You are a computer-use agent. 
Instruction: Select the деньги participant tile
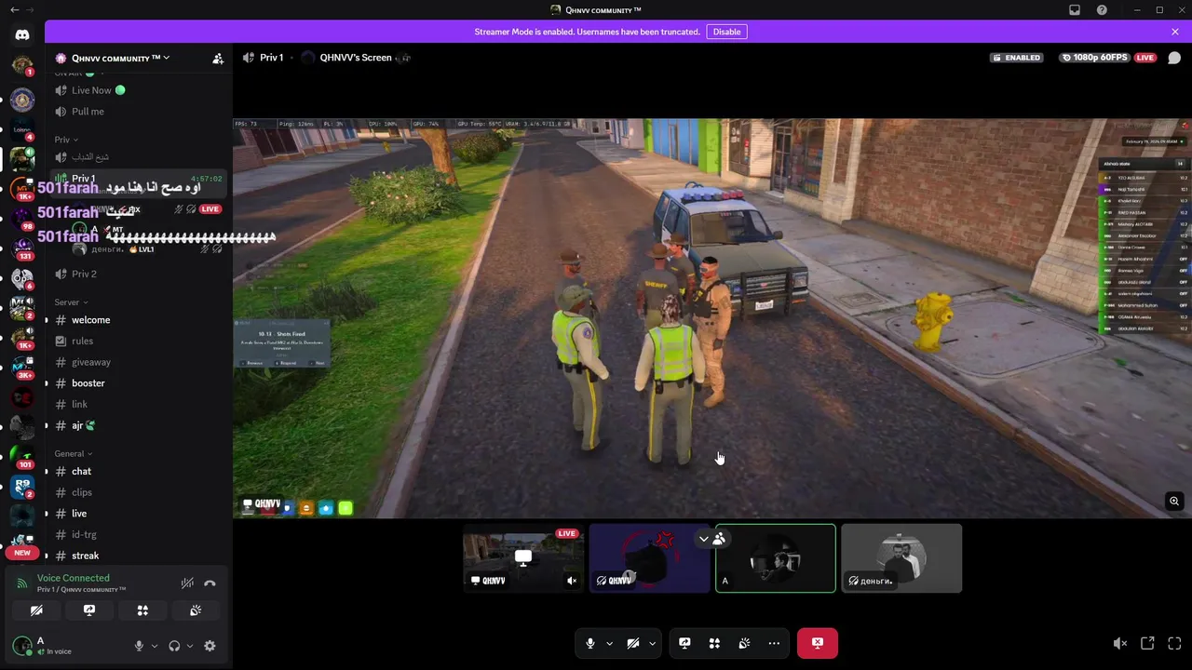(901, 558)
